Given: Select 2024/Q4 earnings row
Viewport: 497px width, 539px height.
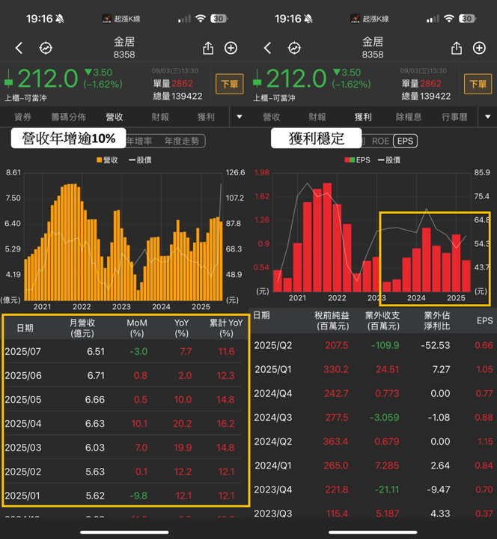Looking at the screenshot, I should (x=373, y=393).
